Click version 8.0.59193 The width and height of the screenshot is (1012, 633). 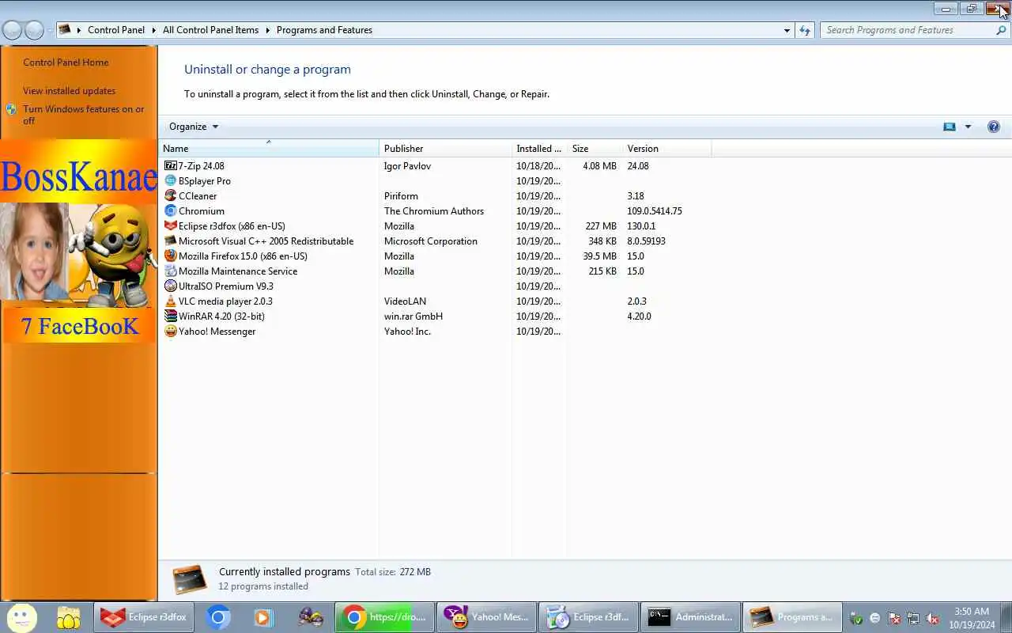pyautogui.click(x=646, y=241)
